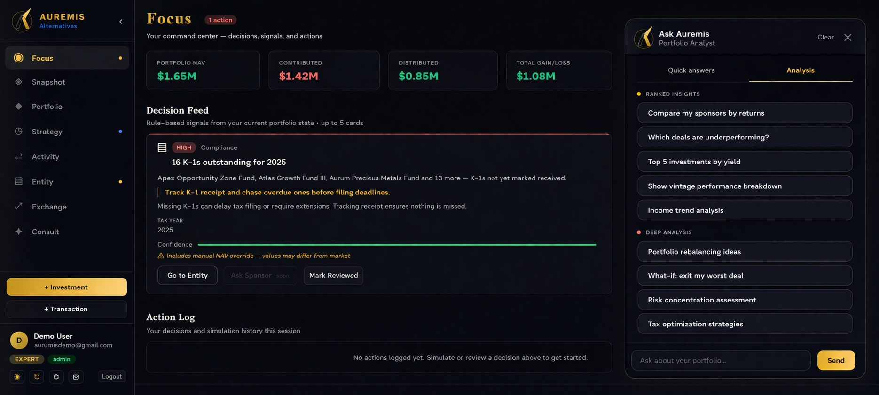Open messages via the envelope icon
This screenshot has height=395, width=879.
(x=76, y=376)
